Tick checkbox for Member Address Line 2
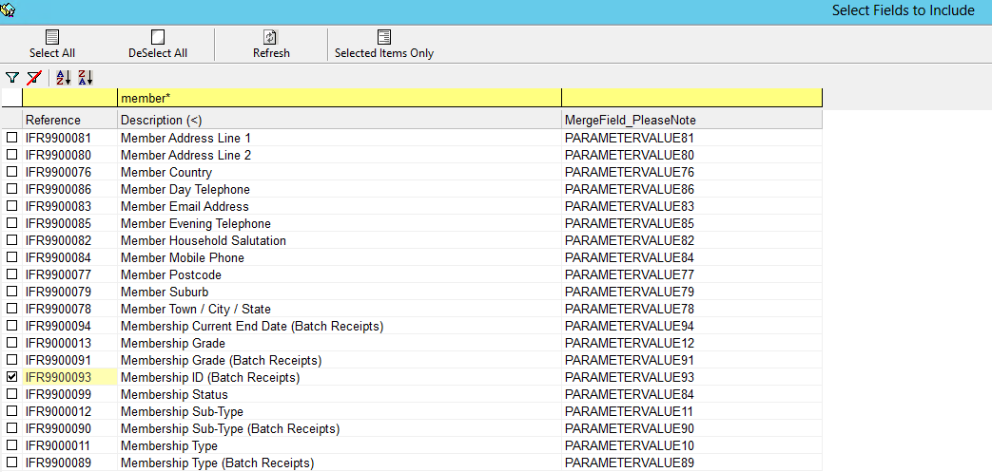Image resolution: width=992 pixels, height=472 pixels. point(11,154)
